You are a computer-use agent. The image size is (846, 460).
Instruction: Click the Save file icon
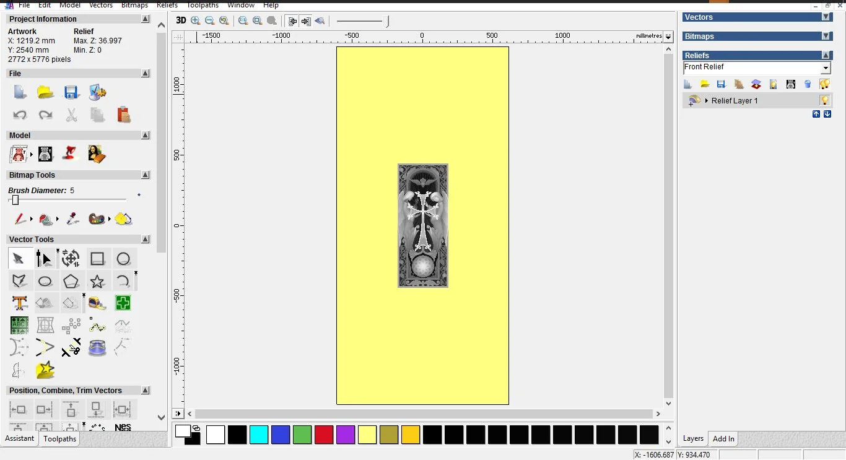[x=71, y=93]
